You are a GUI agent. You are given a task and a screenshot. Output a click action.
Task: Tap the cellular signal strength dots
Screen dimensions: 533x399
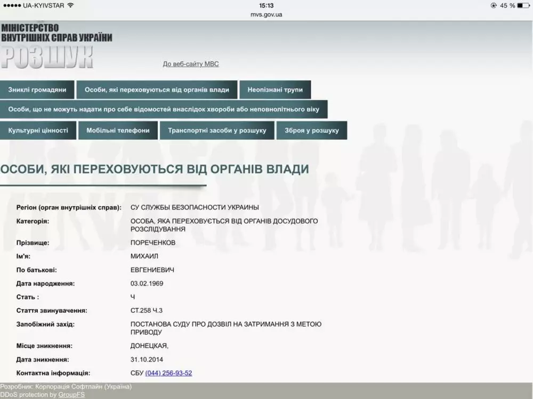pos(11,5)
